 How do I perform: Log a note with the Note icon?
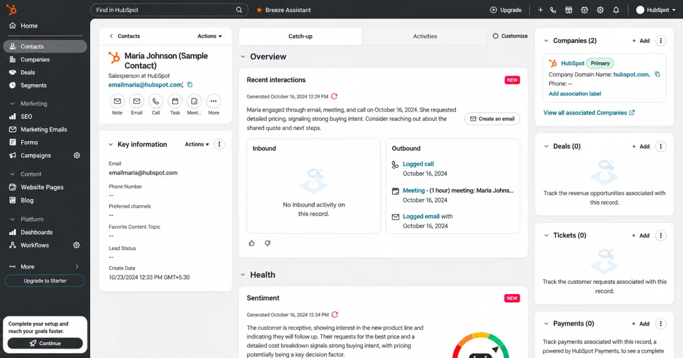(x=117, y=101)
